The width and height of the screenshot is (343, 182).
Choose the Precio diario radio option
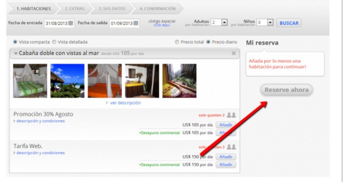(208, 42)
